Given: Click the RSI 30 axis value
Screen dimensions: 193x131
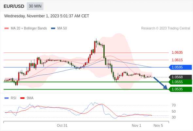Looking at the screenshot, I should [174, 117].
